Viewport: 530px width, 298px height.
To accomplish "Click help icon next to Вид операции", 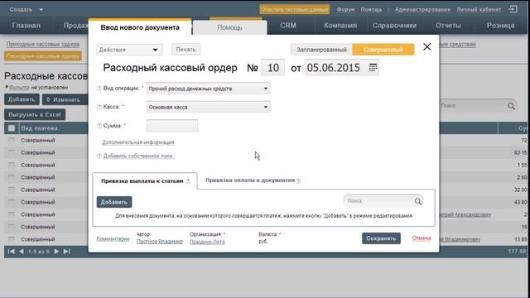I will pos(99,89).
